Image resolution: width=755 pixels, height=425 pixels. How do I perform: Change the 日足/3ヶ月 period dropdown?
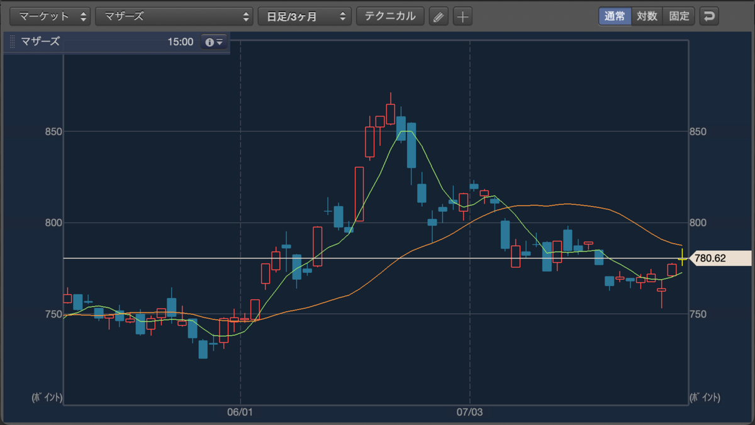coord(305,16)
